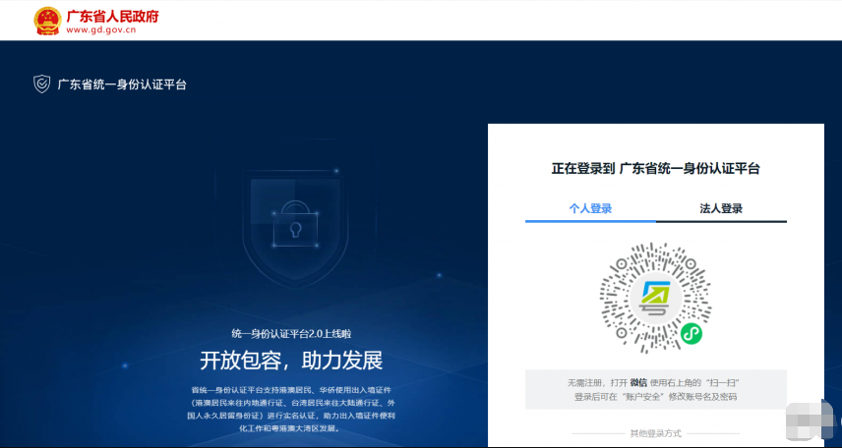The height and width of the screenshot is (448, 842).
Task: Click the shield checkmark icon beside 广东省统一身份认证平台
Action: [x=42, y=84]
